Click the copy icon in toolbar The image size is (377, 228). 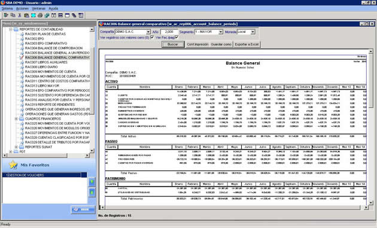(13, 16)
